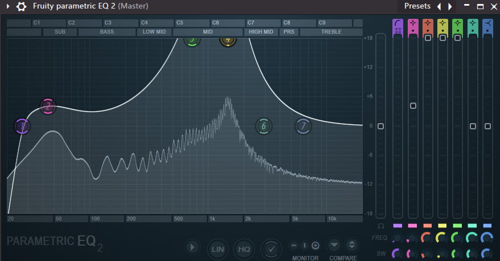Set monitor to output (circle option)
This screenshot has height=261, width=500.
315,246
